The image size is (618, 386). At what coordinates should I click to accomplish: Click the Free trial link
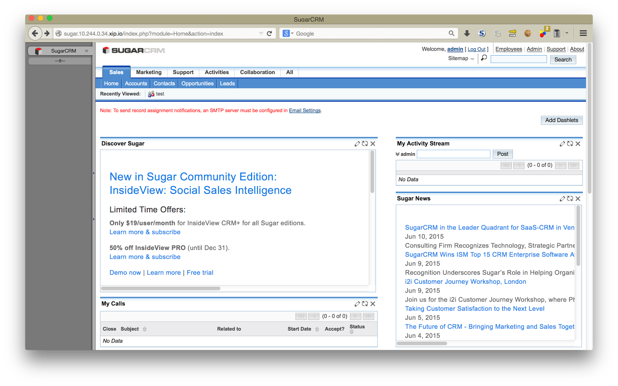click(200, 273)
